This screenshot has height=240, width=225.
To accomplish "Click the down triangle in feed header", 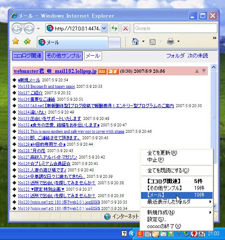I will click(x=204, y=71).
